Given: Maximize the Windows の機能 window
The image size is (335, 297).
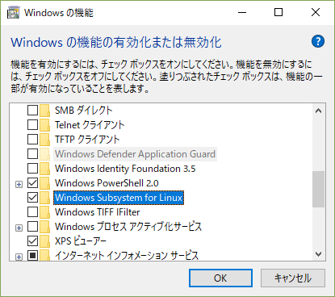Looking at the screenshot, I should [x=278, y=12].
